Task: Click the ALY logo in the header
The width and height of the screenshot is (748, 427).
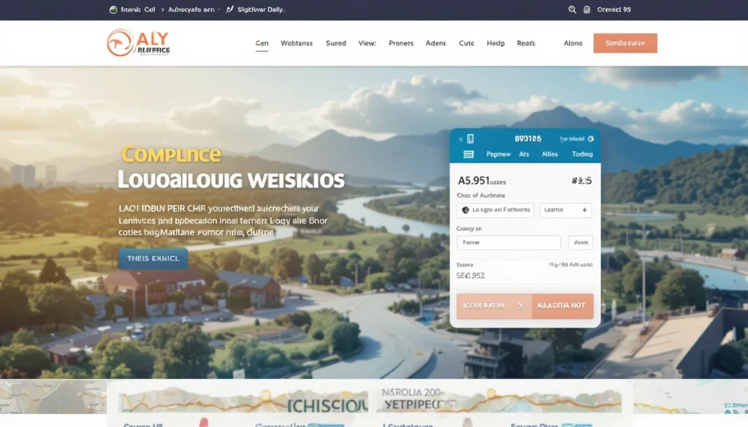Action: (x=139, y=43)
